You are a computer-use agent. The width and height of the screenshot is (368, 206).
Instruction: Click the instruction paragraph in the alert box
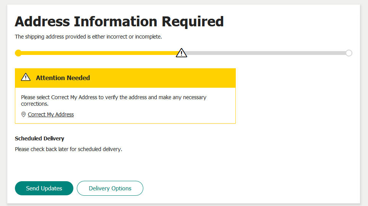[x=113, y=98]
